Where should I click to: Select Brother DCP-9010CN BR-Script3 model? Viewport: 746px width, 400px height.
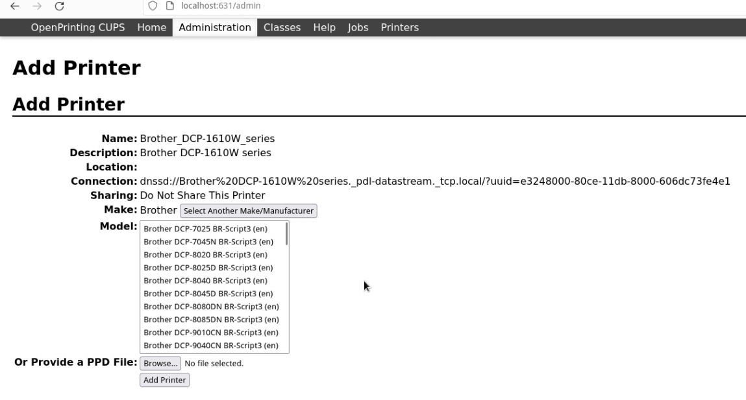pyautogui.click(x=213, y=333)
